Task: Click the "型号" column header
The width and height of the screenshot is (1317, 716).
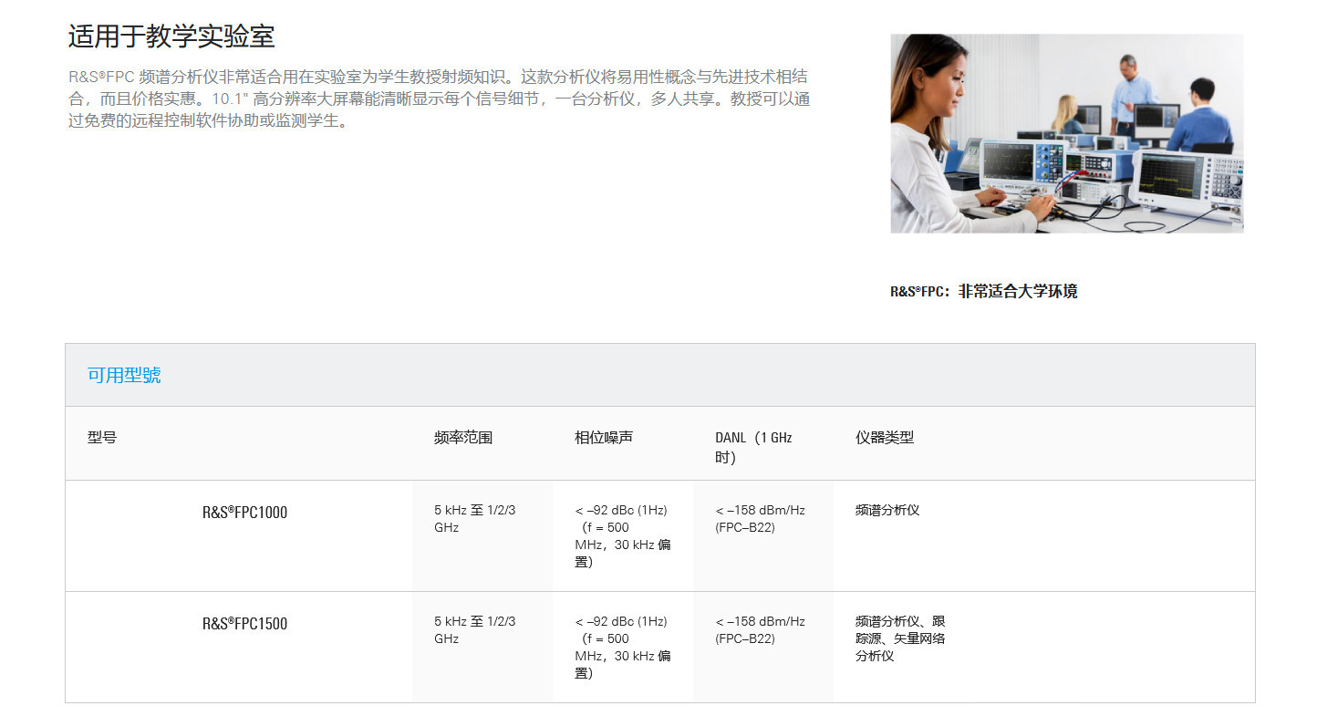Action: coord(102,438)
